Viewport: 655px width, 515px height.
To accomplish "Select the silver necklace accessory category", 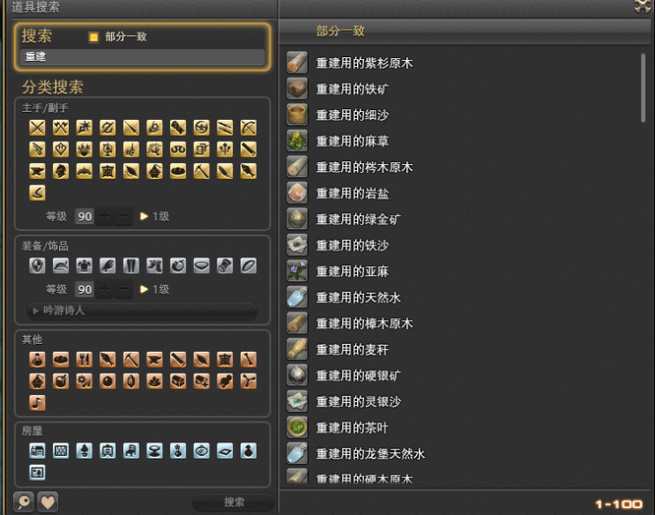I will point(202,265).
